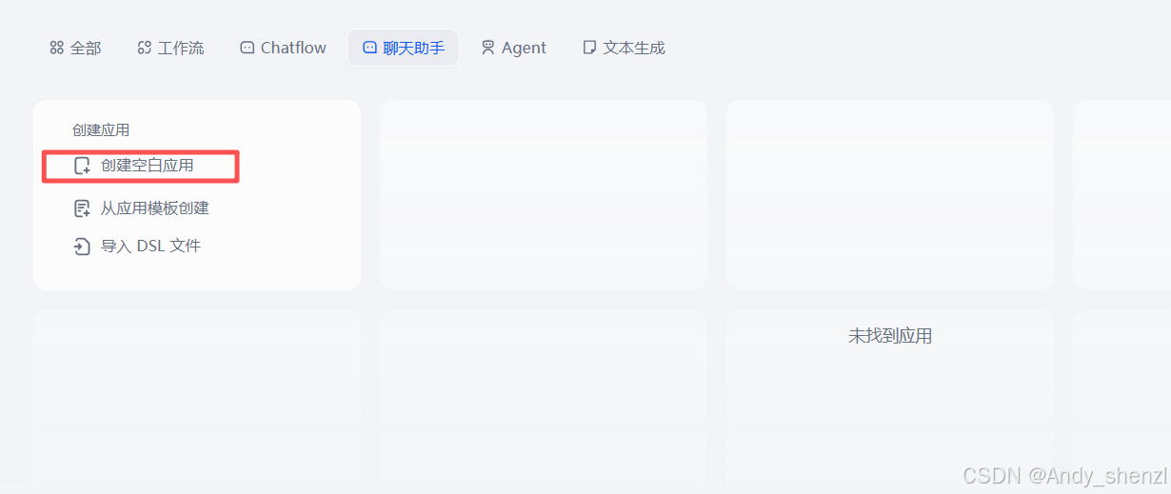Click the 创建应用 heading text
This screenshot has height=494, width=1171.
[101, 129]
